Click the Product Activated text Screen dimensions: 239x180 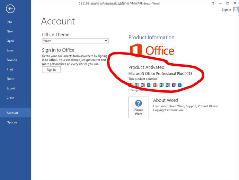click(146, 67)
